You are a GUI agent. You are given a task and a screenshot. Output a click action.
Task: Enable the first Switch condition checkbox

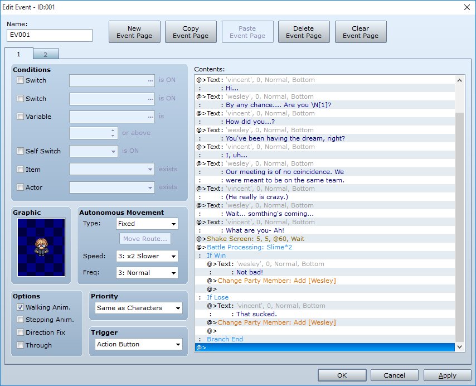click(20, 80)
